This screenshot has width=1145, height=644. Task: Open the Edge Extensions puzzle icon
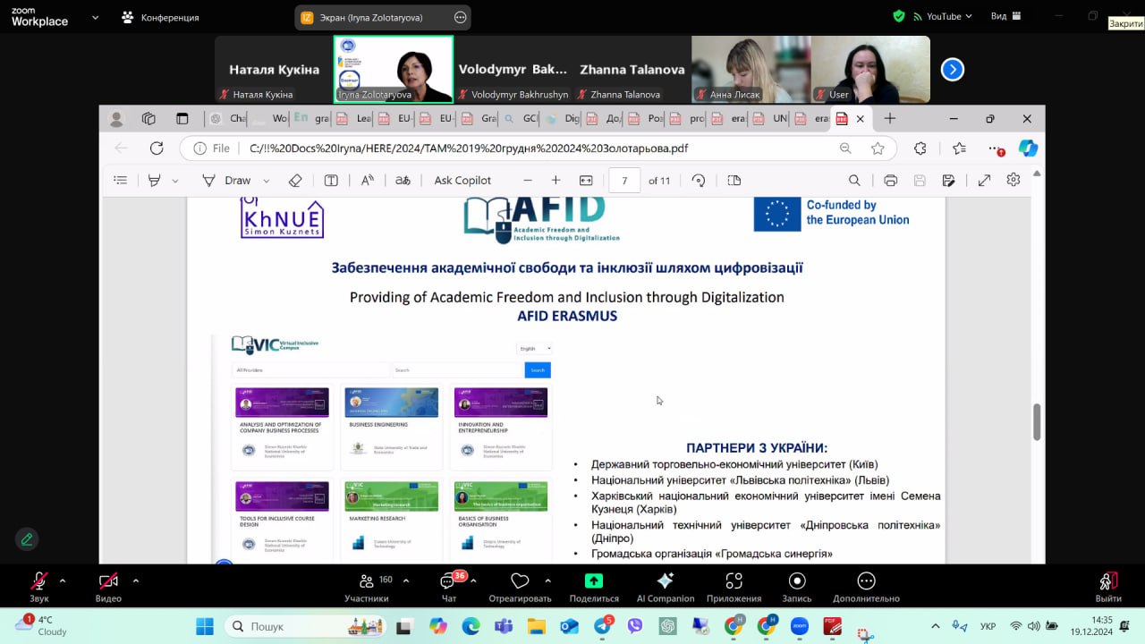coord(920,148)
